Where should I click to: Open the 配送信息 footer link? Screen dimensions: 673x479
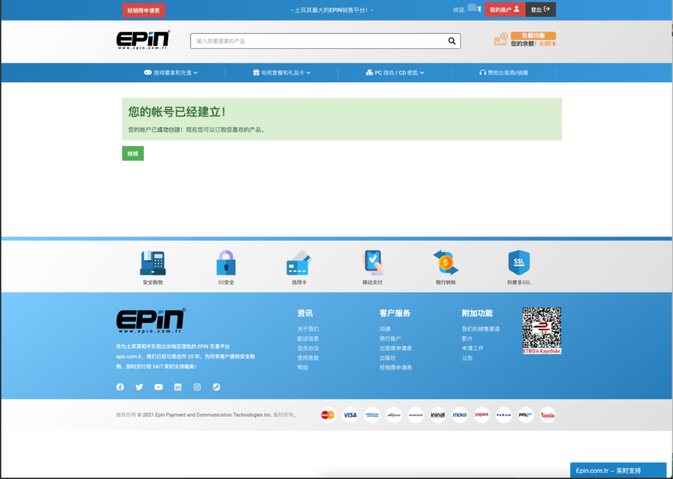(308, 339)
